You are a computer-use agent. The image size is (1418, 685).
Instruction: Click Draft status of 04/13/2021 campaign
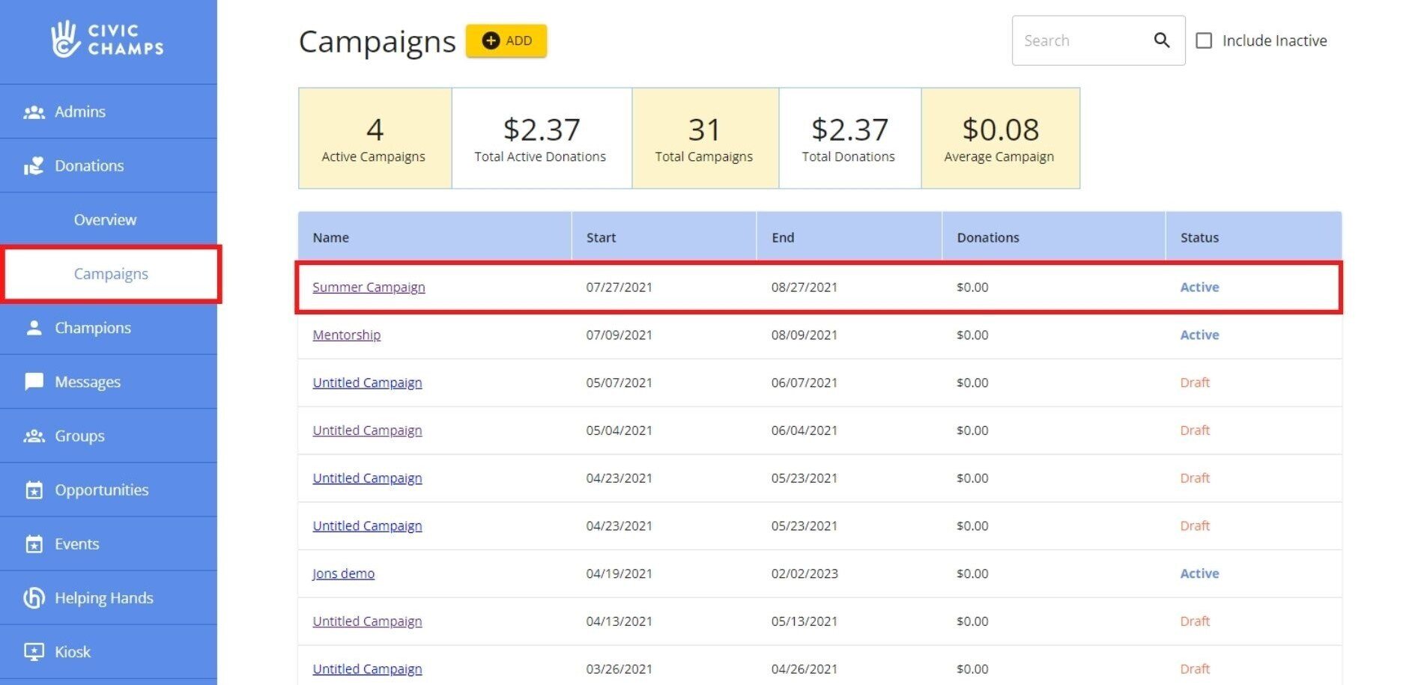click(1195, 621)
